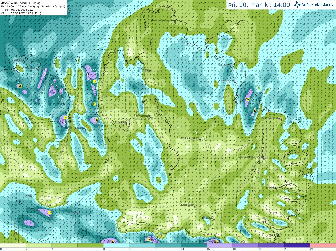Image resolution: width=336 pixels, height=251 pixels.
Task: Click the 0–2 m/s palest scale segment
Action: click(x=13, y=245)
